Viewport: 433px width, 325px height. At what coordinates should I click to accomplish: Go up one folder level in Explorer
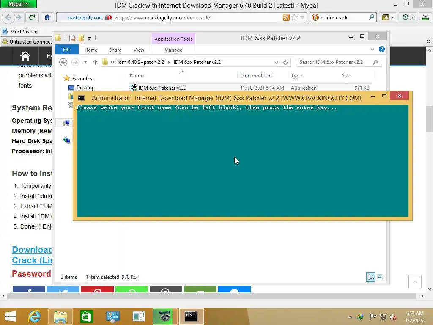coord(95,62)
